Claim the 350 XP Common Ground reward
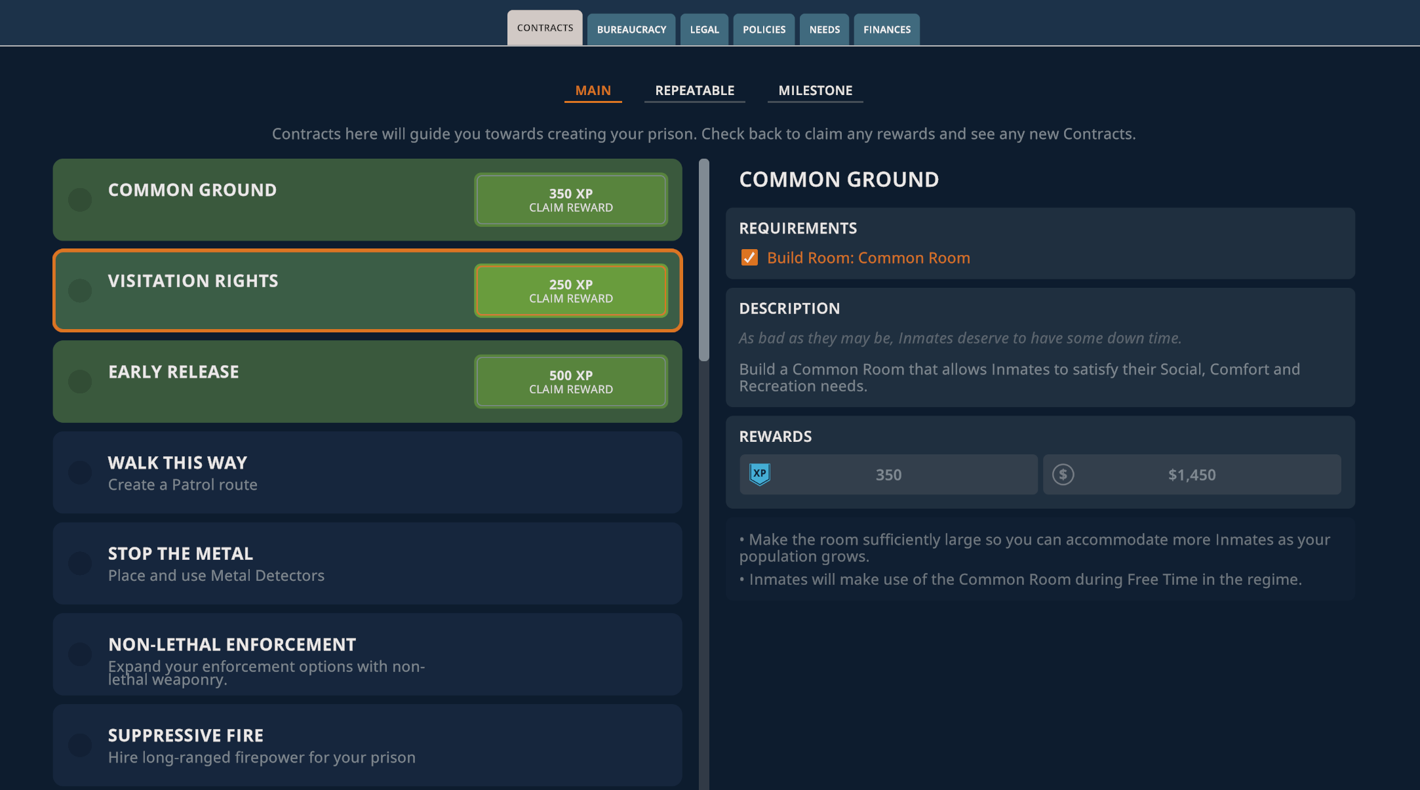This screenshot has width=1420, height=790. [570, 200]
